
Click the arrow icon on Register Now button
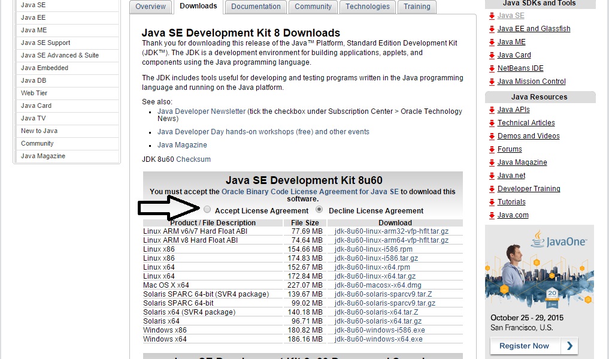pyautogui.click(x=570, y=346)
